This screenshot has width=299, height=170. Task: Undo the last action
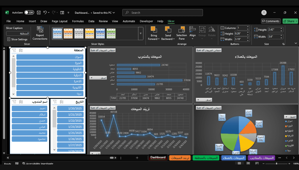pyautogui.click(x=45, y=13)
